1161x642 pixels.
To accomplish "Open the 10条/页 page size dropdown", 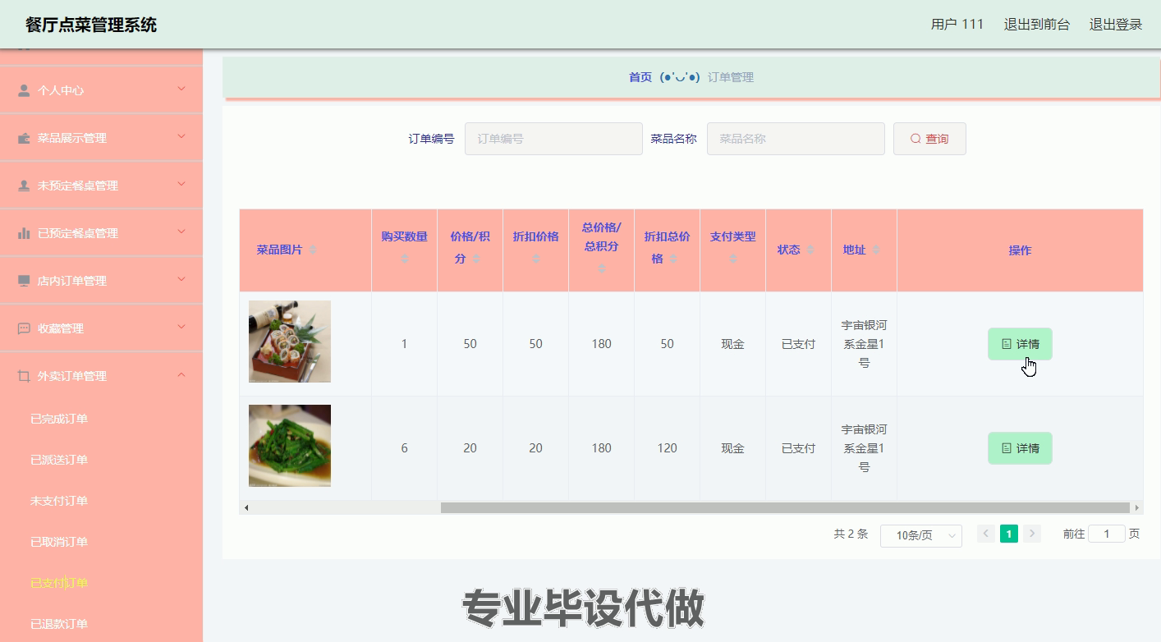I will [x=921, y=535].
